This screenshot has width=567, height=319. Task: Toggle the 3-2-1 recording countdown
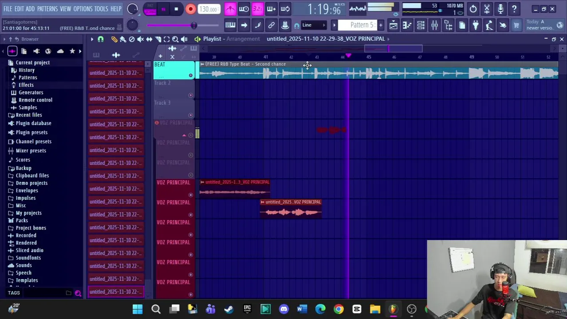[258, 9]
